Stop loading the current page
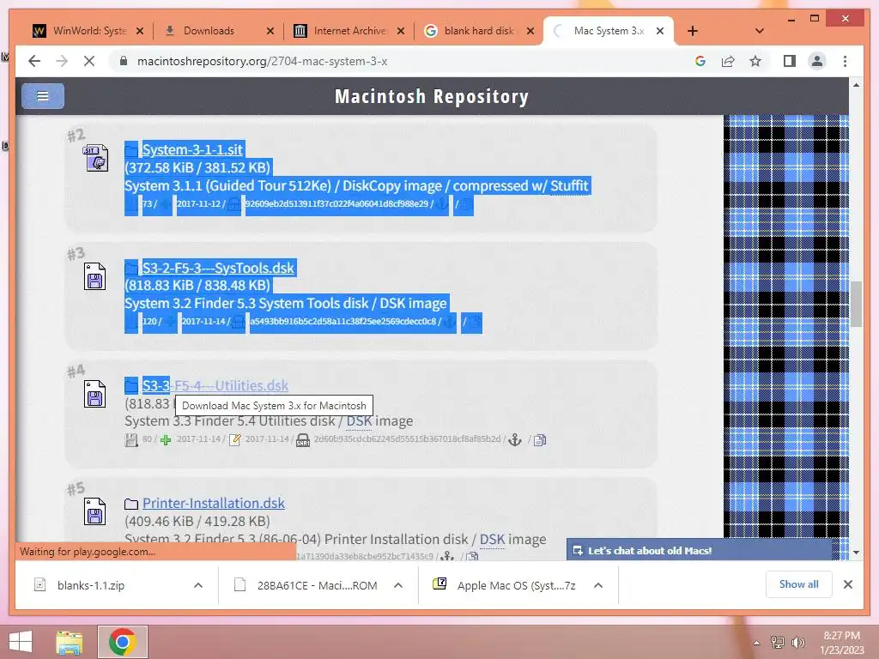Viewport: 879px width, 659px height. 88,61
